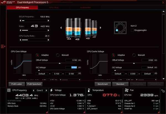Select next core in CPU Frequency panel
Image resolution: width=166 pixels, height=114 pixels.
coord(46,90)
